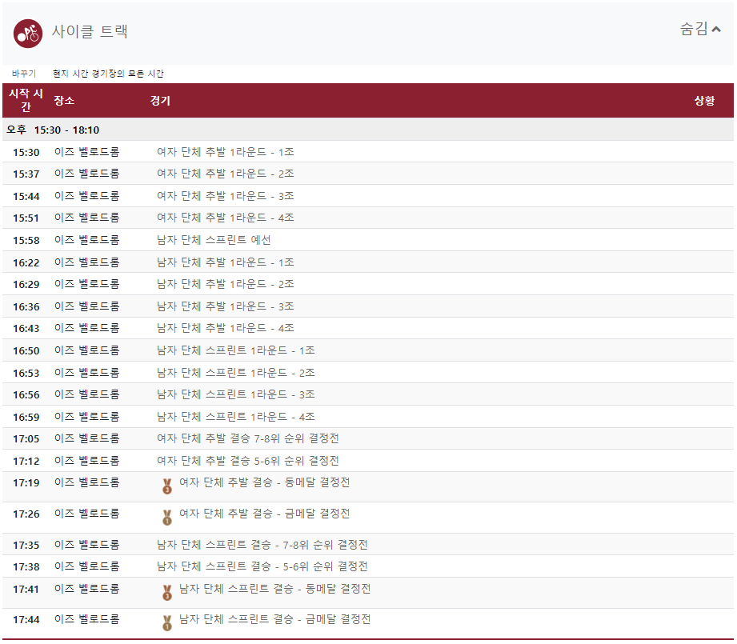Select 여자 단체 추발 결승 5-6위 순위 결정전

(248, 460)
